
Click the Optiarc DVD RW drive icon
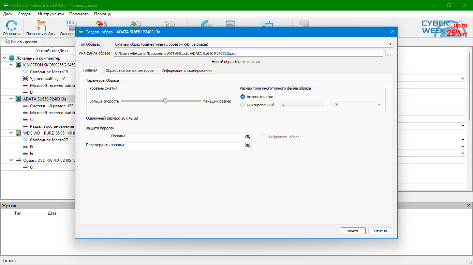18,160
